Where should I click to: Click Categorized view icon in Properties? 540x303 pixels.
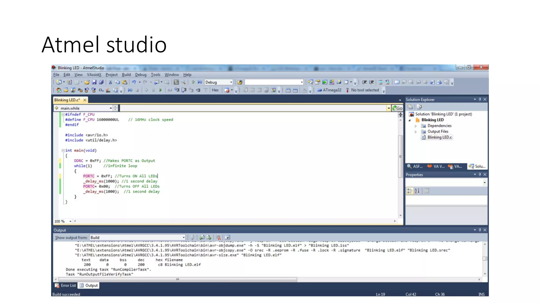coord(409,191)
